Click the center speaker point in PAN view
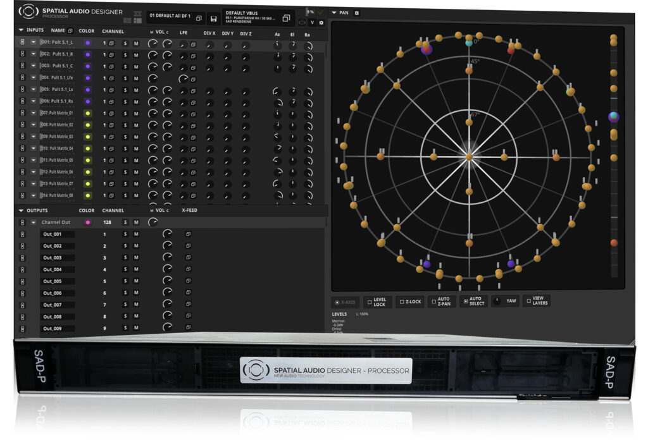 click(x=469, y=157)
